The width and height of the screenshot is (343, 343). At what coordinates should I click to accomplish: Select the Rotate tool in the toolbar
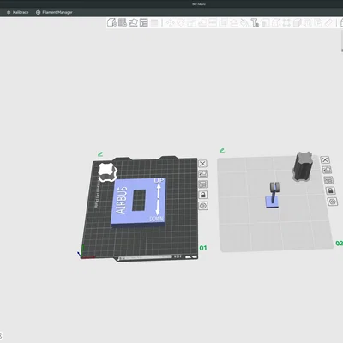tap(181, 22)
